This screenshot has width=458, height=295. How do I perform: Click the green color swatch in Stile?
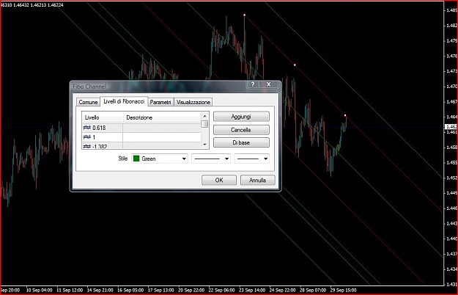136,159
